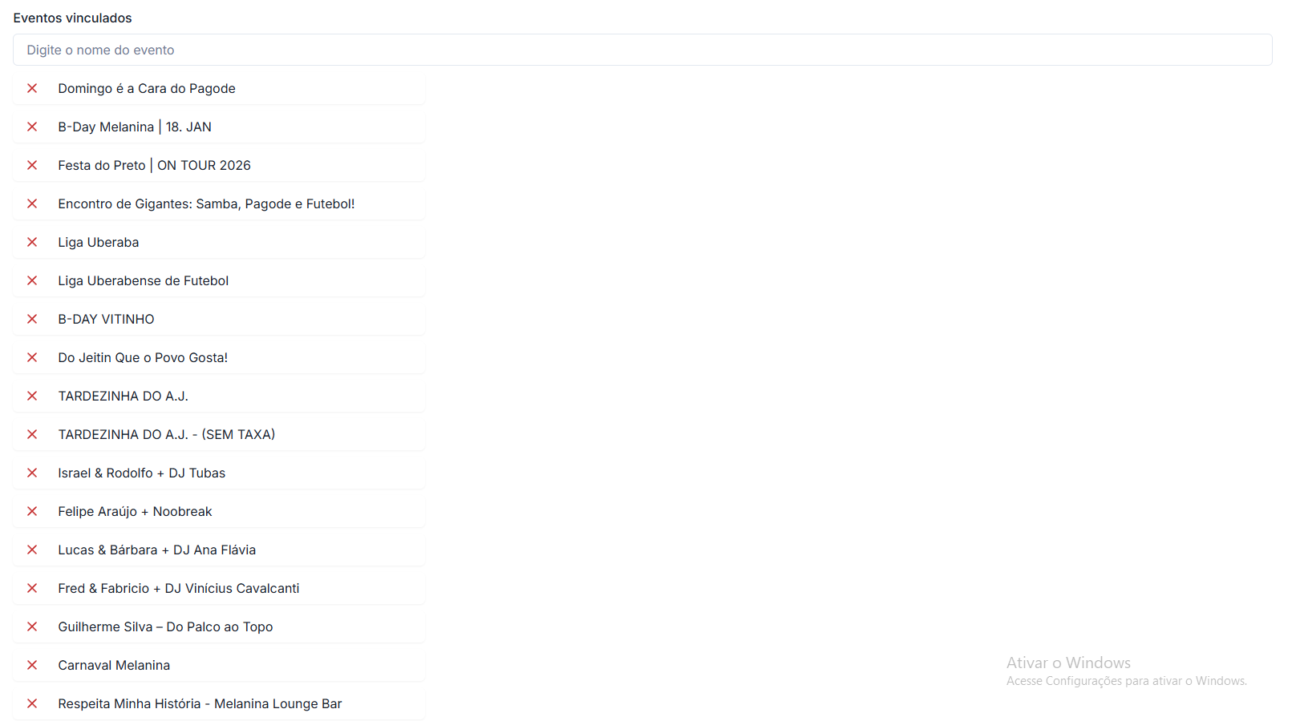This screenshot has height=721, width=1296.
Task: Remove Lucas & Bárbara + DJ Ana Flávia
Action: [x=32, y=550]
